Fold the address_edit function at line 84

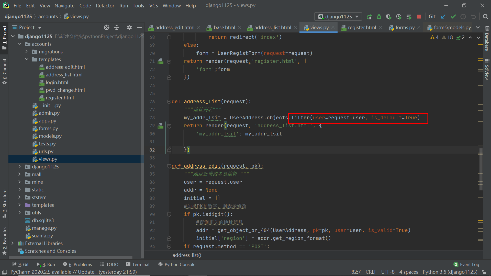(x=169, y=166)
